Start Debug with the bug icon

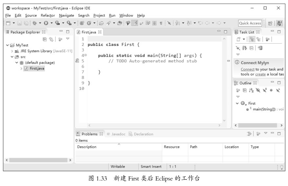(34, 23)
